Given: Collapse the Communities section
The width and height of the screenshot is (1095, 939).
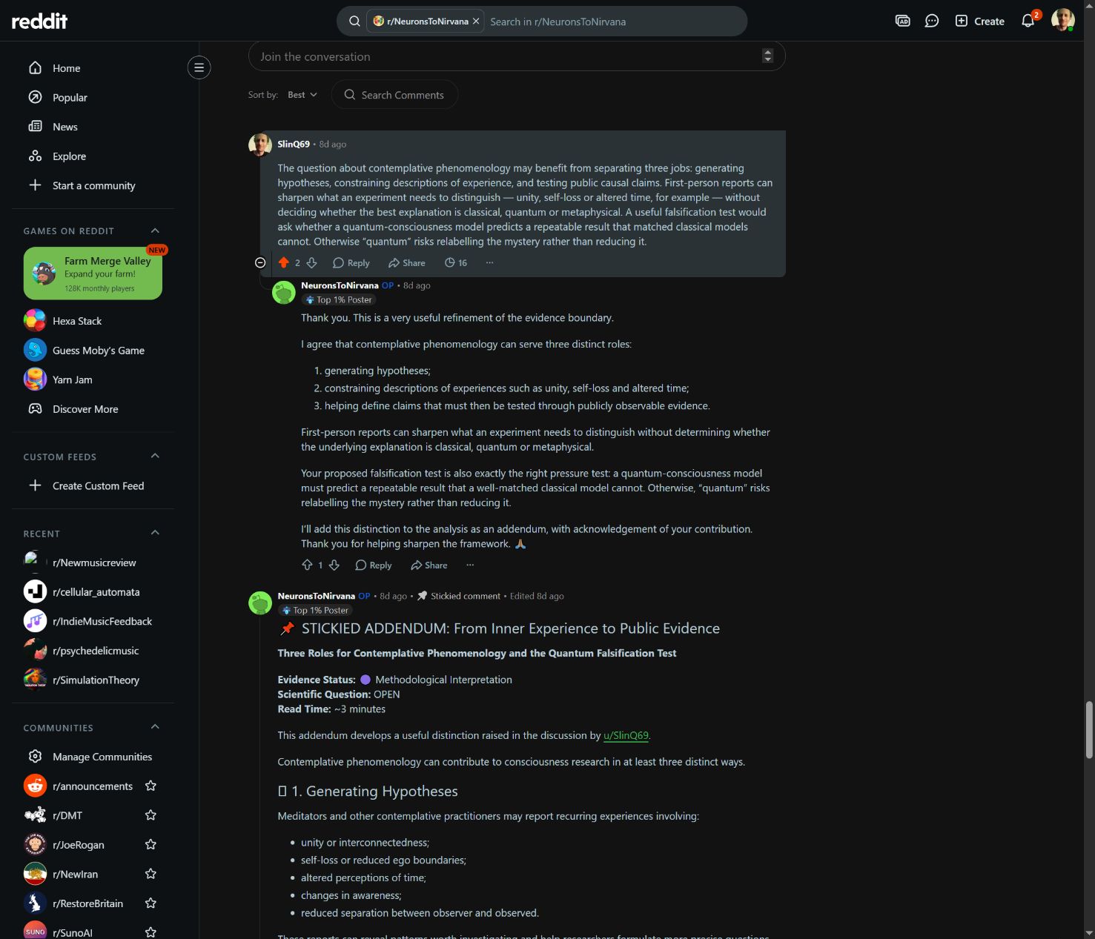Looking at the screenshot, I should pyautogui.click(x=155, y=727).
